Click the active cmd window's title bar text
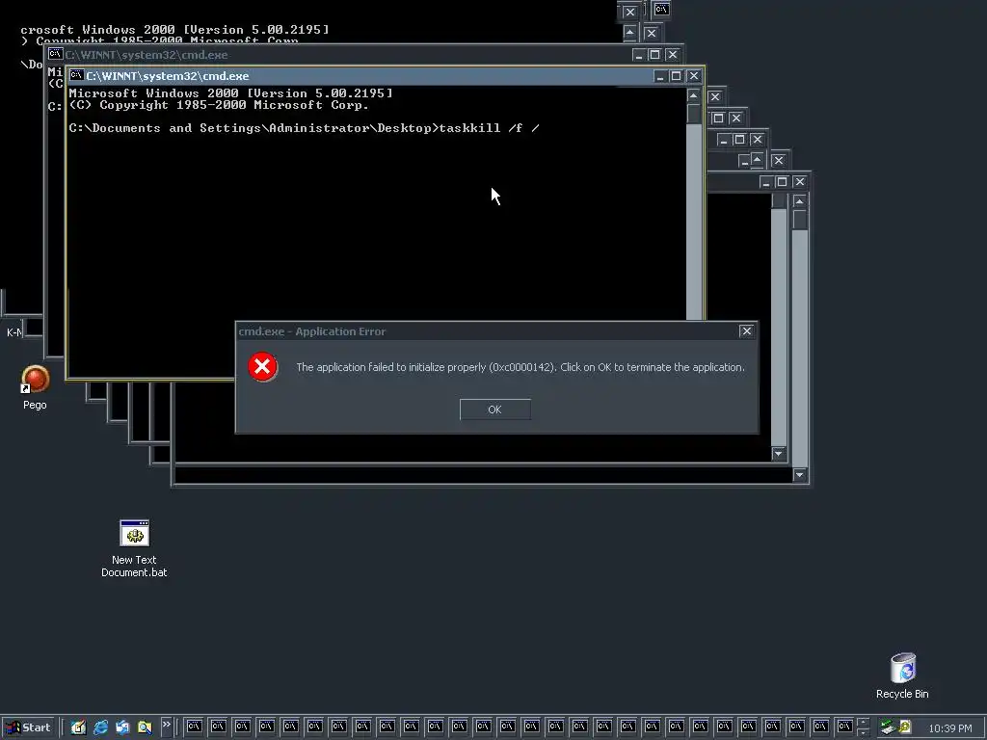 click(x=168, y=76)
